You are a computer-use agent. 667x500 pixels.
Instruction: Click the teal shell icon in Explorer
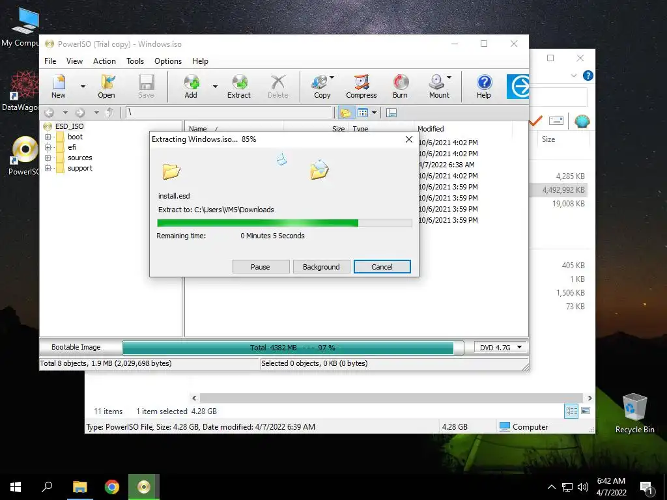[x=582, y=121]
